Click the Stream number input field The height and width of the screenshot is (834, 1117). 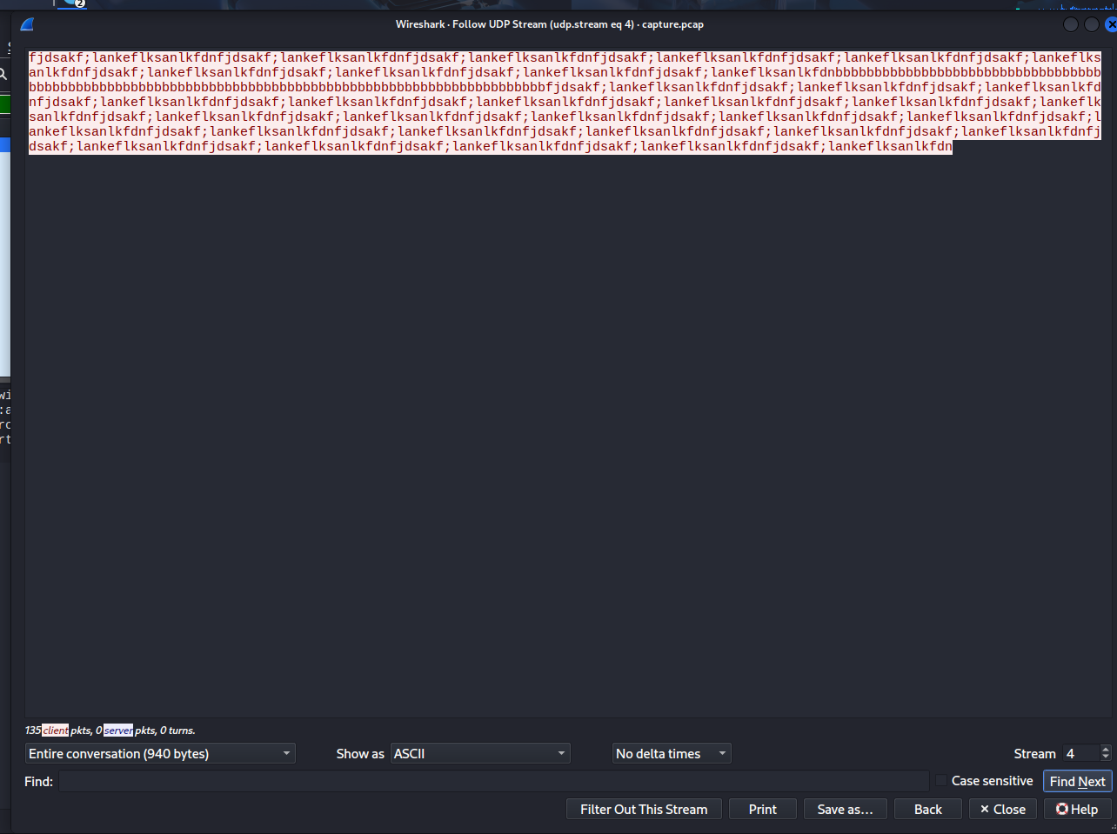(x=1080, y=753)
